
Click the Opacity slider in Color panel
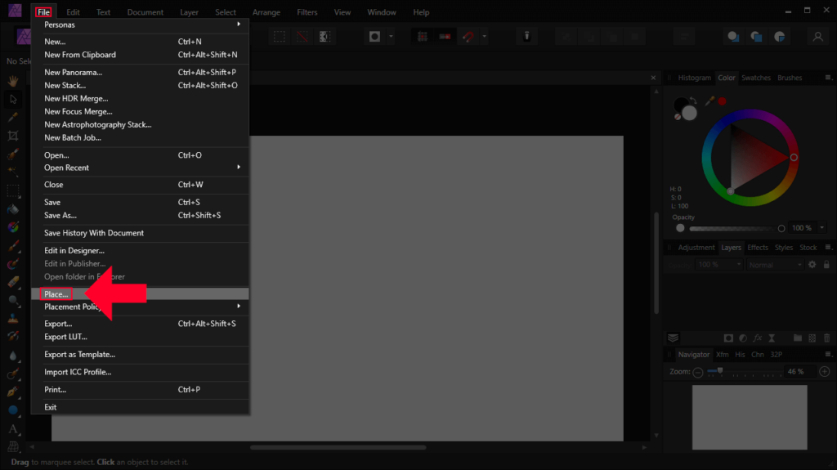pyautogui.click(x=736, y=228)
